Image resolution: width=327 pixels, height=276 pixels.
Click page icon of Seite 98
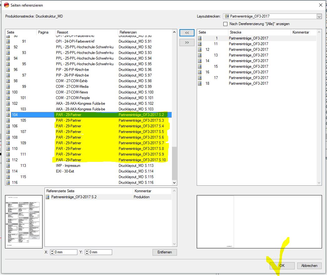coord(8,81)
